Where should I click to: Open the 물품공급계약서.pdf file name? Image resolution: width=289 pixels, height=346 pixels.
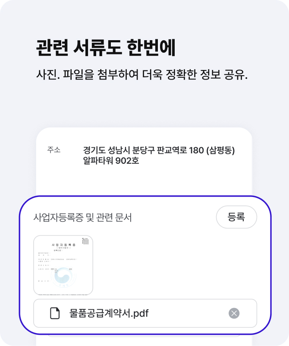pyautogui.click(x=109, y=313)
